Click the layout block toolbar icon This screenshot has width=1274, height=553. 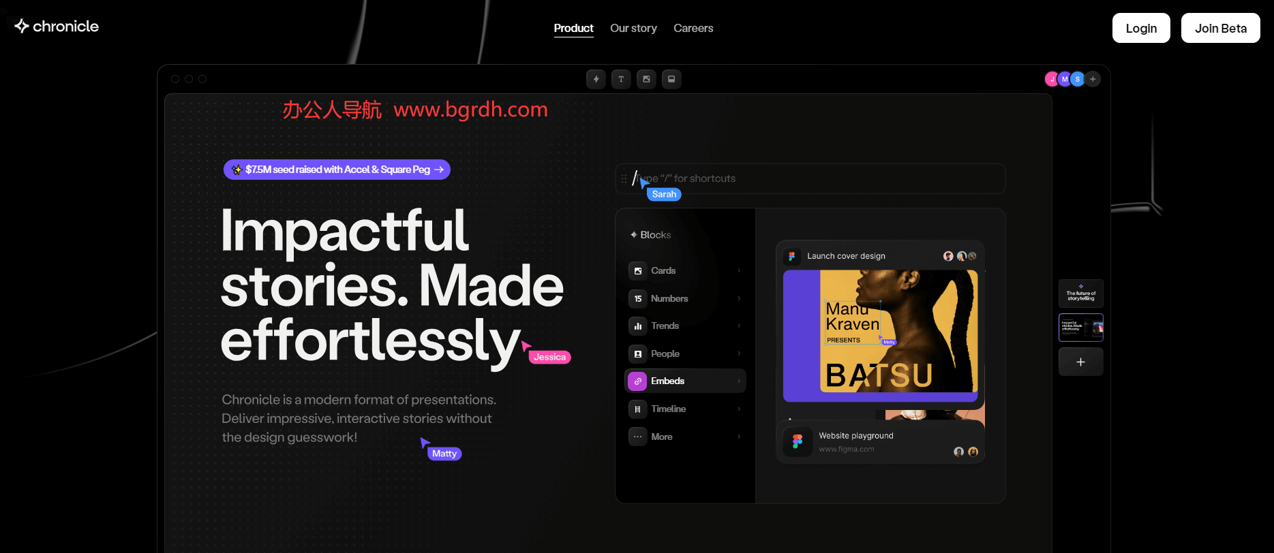pyautogui.click(x=671, y=80)
